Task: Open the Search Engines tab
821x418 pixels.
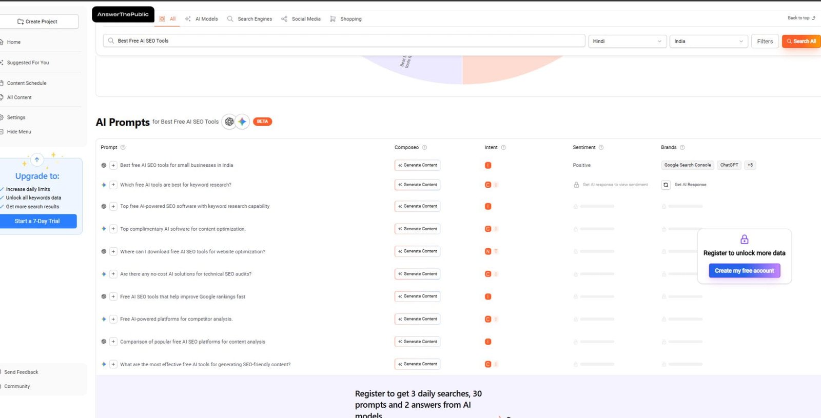Action: point(249,19)
